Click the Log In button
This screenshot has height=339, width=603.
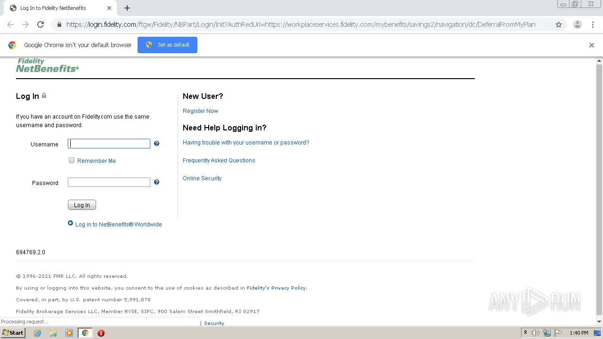click(x=82, y=205)
